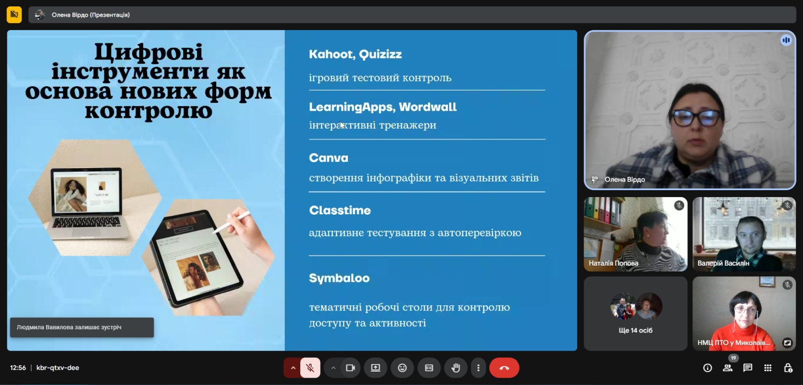Click Валерій Василін's video tile
Screen dimensions: 803x385
(x=744, y=234)
